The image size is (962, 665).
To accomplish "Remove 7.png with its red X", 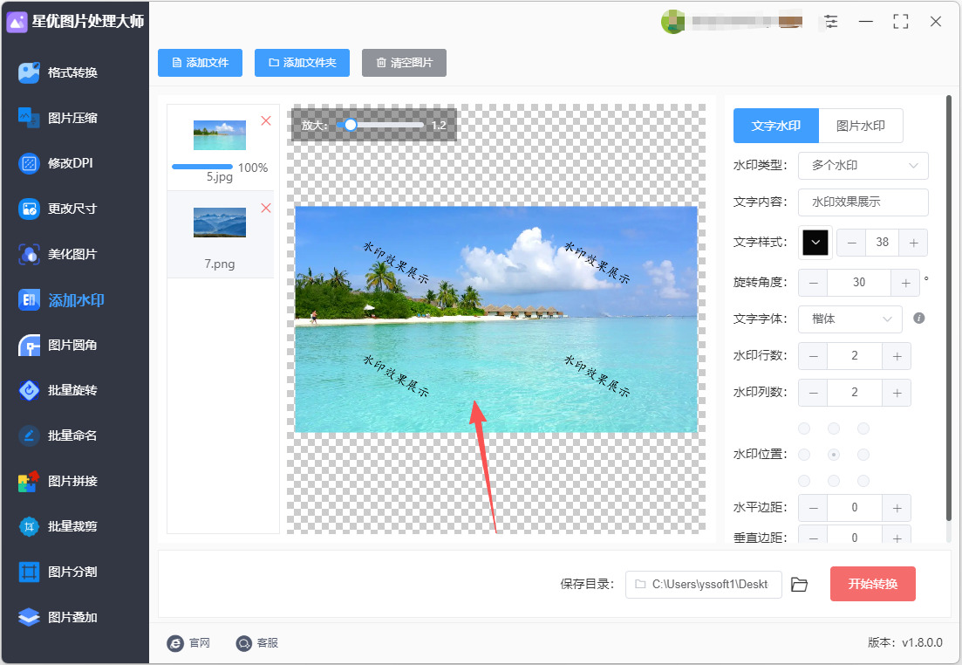I will (x=266, y=209).
